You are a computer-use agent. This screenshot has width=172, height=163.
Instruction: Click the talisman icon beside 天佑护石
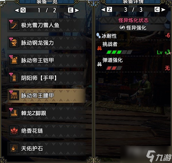pyautogui.click(x=14, y=148)
